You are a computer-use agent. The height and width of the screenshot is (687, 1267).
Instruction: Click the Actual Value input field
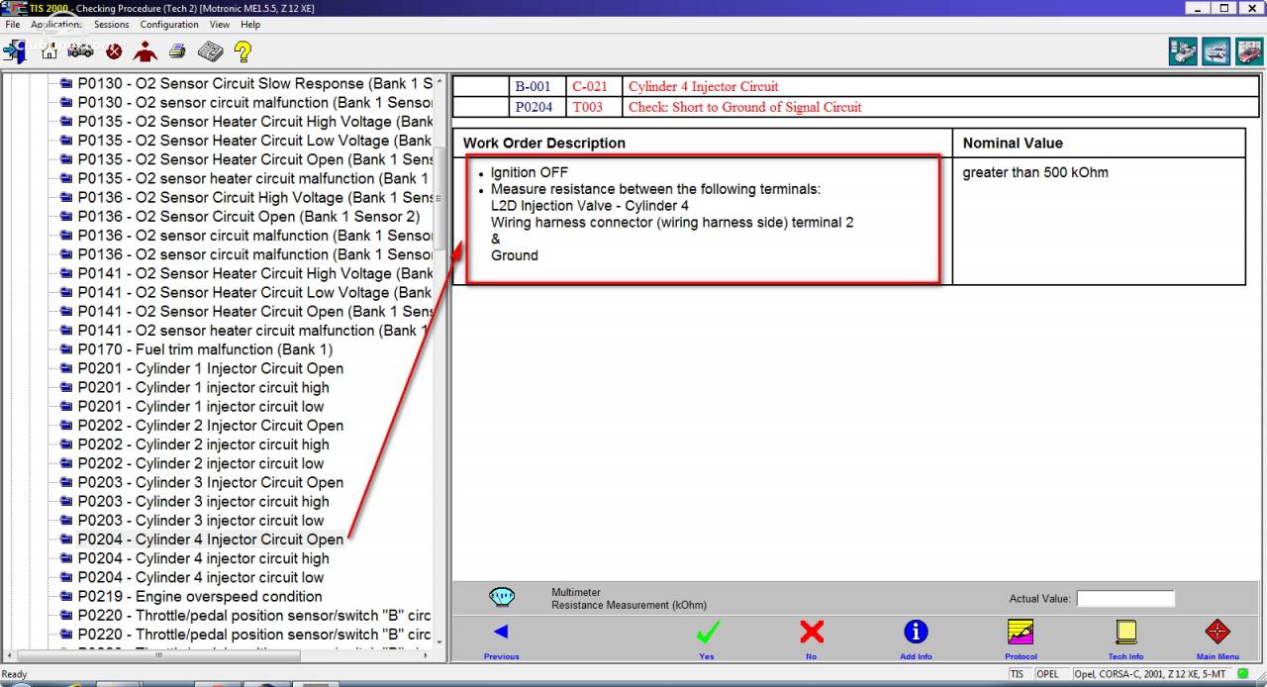(1125, 598)
